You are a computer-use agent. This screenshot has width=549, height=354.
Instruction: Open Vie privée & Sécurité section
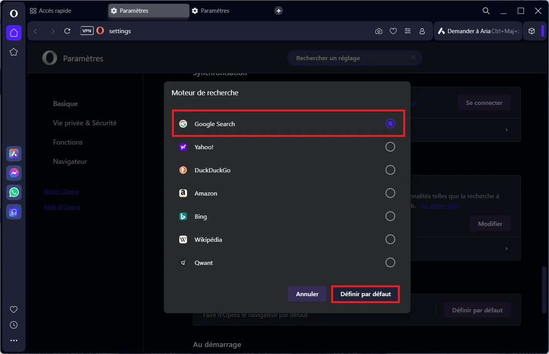[x=85, y=123]
